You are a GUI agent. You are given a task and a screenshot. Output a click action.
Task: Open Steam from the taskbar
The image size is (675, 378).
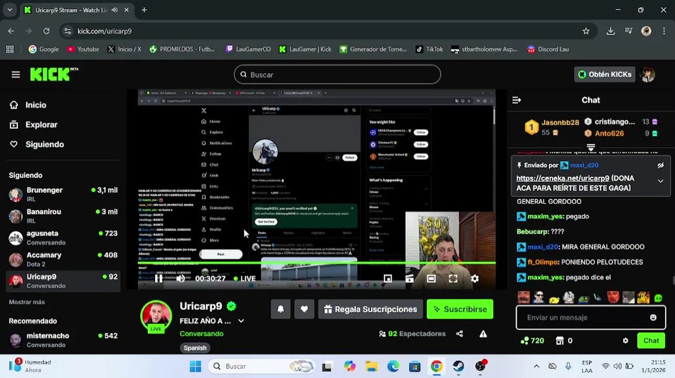(x=458, y=366)
